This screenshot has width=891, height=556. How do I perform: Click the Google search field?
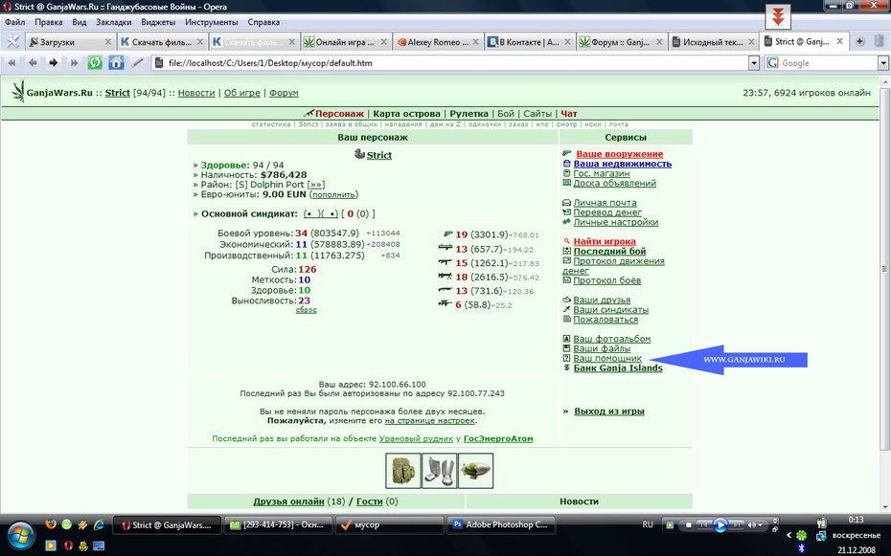pos(821,63)
